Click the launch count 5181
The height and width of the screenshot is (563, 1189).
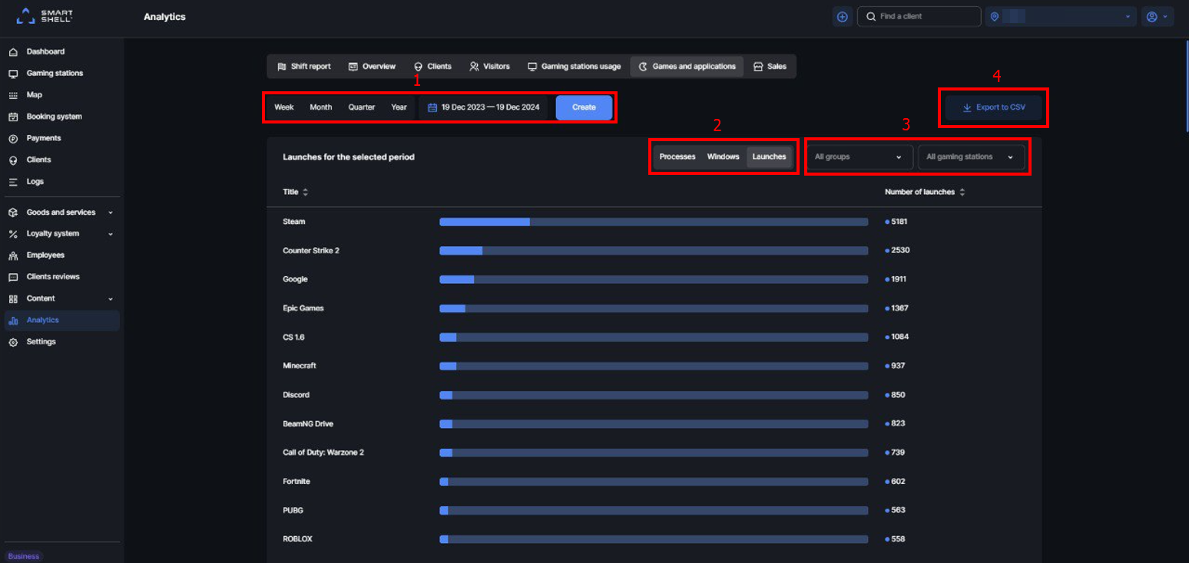click(899, 222)
